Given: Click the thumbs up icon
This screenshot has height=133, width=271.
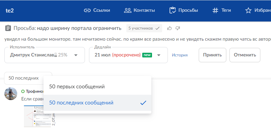Looking at the screenshot, I should 170,28.
